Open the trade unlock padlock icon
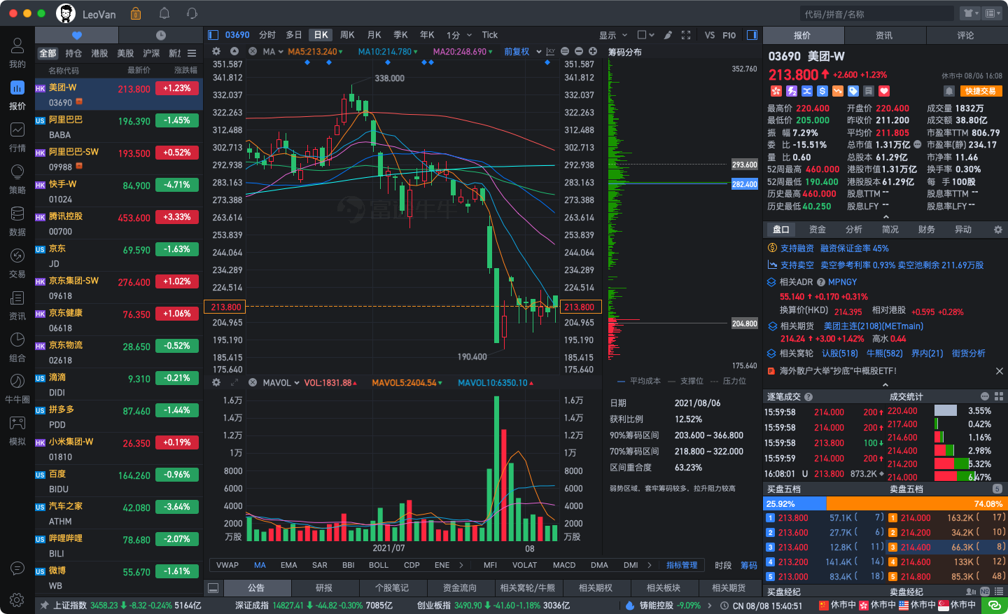 click(136, 13)
